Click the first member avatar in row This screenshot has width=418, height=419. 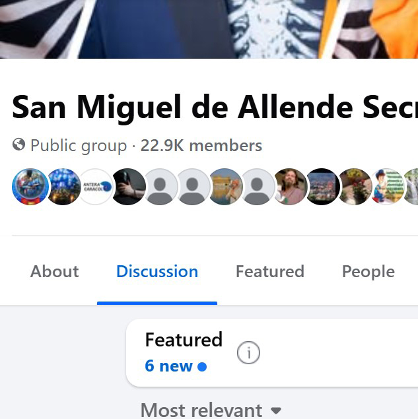(30, 187)
